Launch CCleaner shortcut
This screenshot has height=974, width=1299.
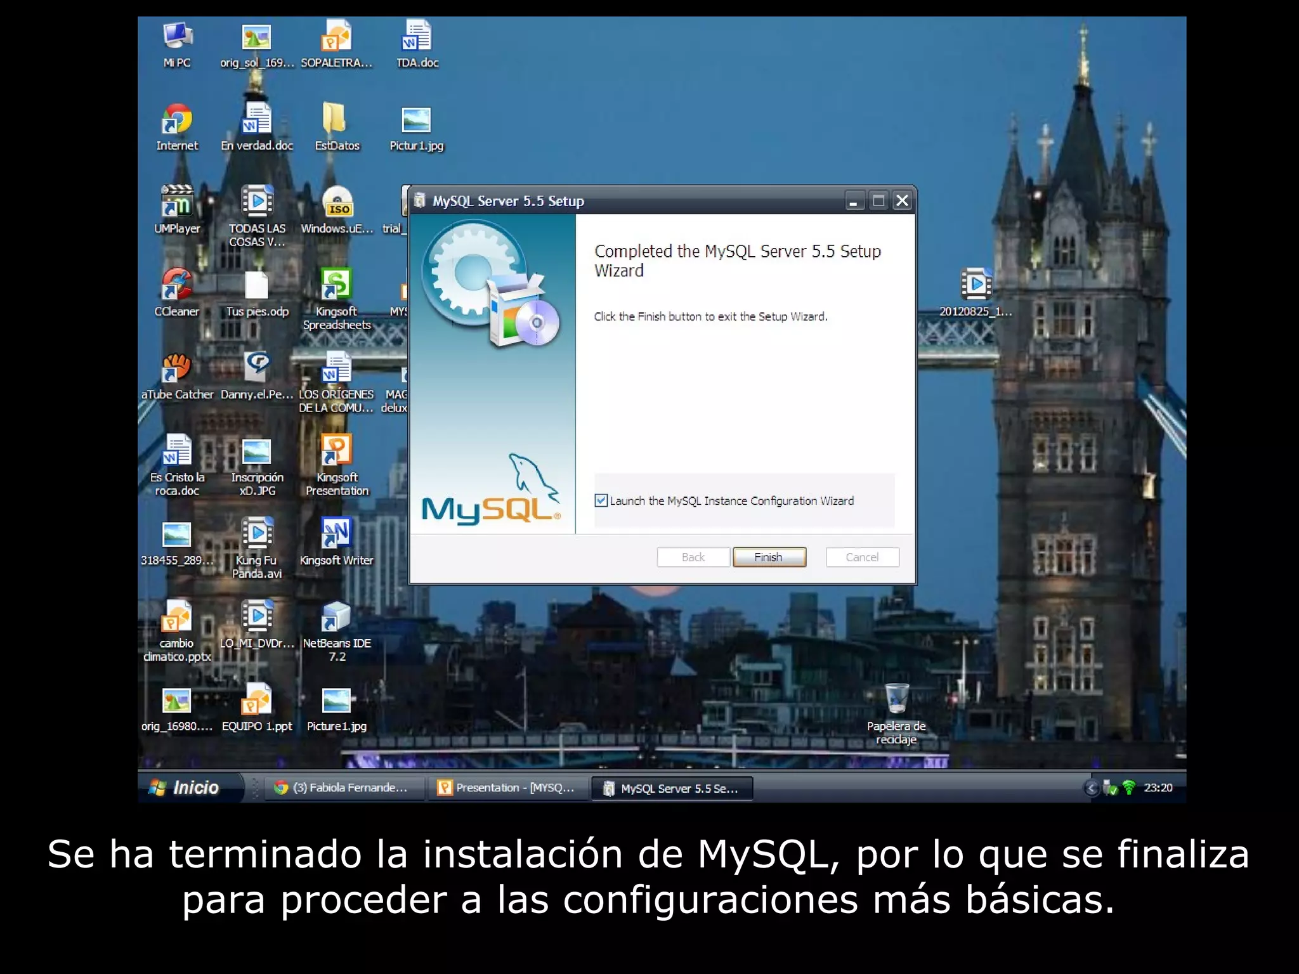(x=177, y=285)
